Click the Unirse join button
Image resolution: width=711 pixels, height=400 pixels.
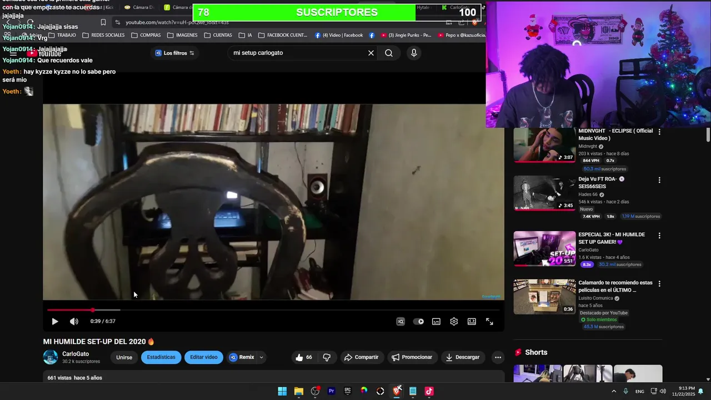(x=124, y=357)
